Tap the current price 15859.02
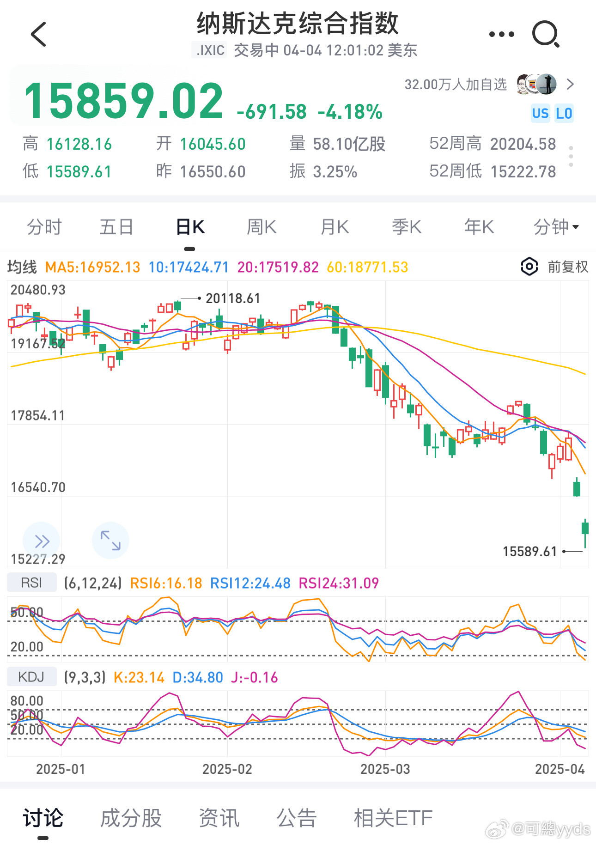This screenshot has height=845, width=596. [x=123, y=100]
